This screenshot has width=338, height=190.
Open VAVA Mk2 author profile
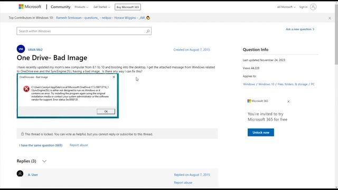pos(35,50)
